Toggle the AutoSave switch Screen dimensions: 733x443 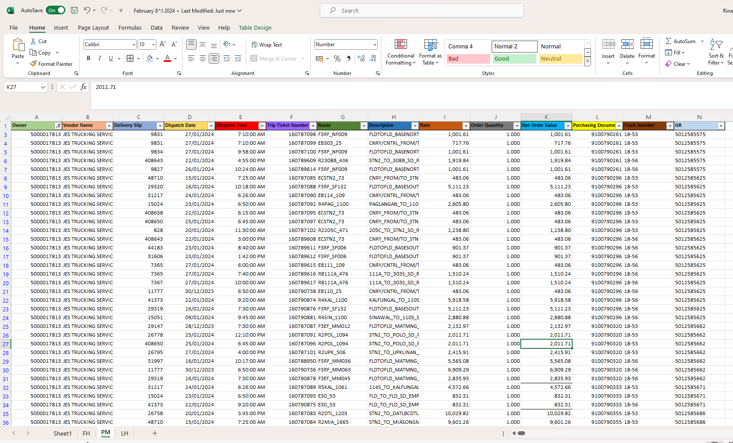click(x=56, y=10)
